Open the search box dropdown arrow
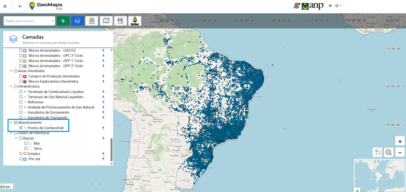 (x=53, y=21)
